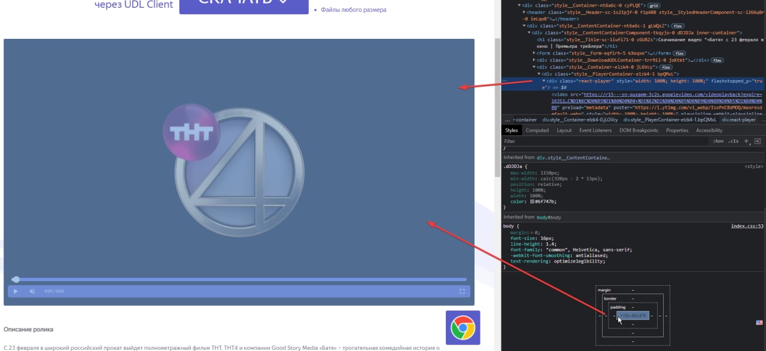Expand the DownloadUDLContainer div node
This screenshot has height=351, width=766.
pyautogui.click(x=534, y=60)
